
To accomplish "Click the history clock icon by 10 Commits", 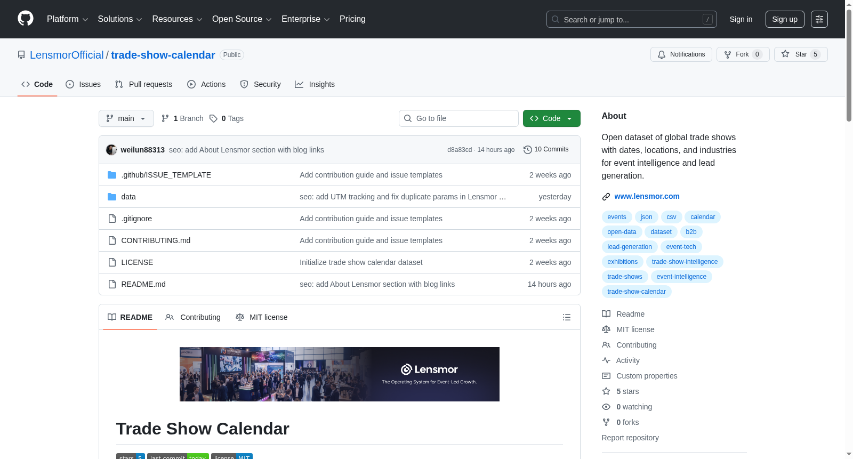I will pyautogui.click(x=528, y=150).
